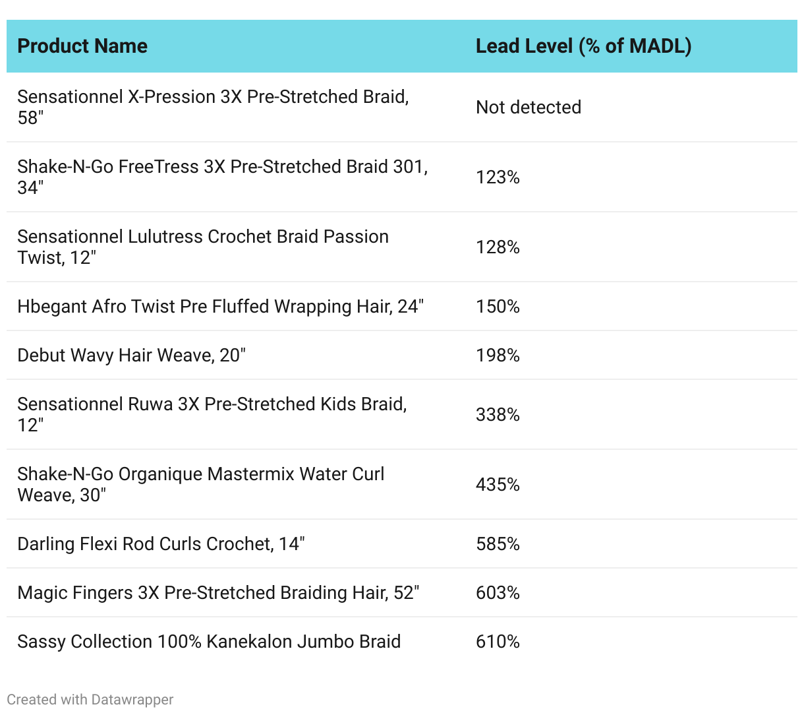The image size is (804, 715).
Task: Click the 150% lead level cell
Action: point(498,307)
